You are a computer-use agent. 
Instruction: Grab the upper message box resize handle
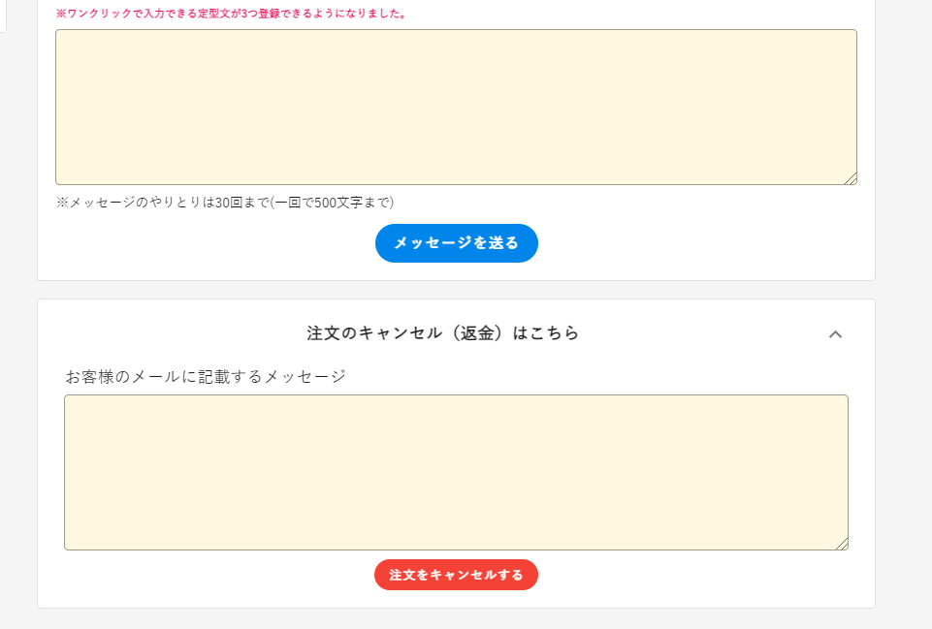[851, 178]
